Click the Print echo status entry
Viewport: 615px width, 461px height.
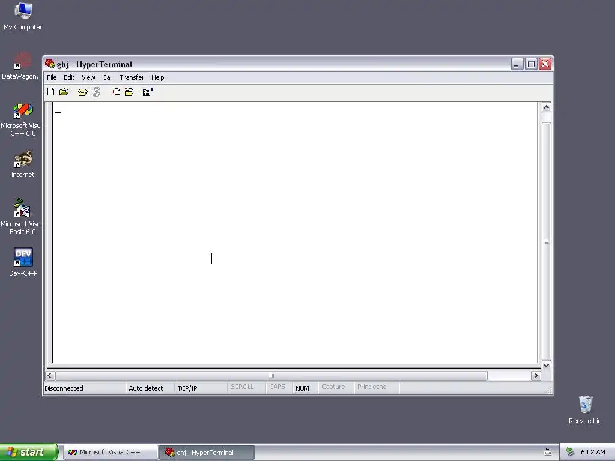pos(372,387)
